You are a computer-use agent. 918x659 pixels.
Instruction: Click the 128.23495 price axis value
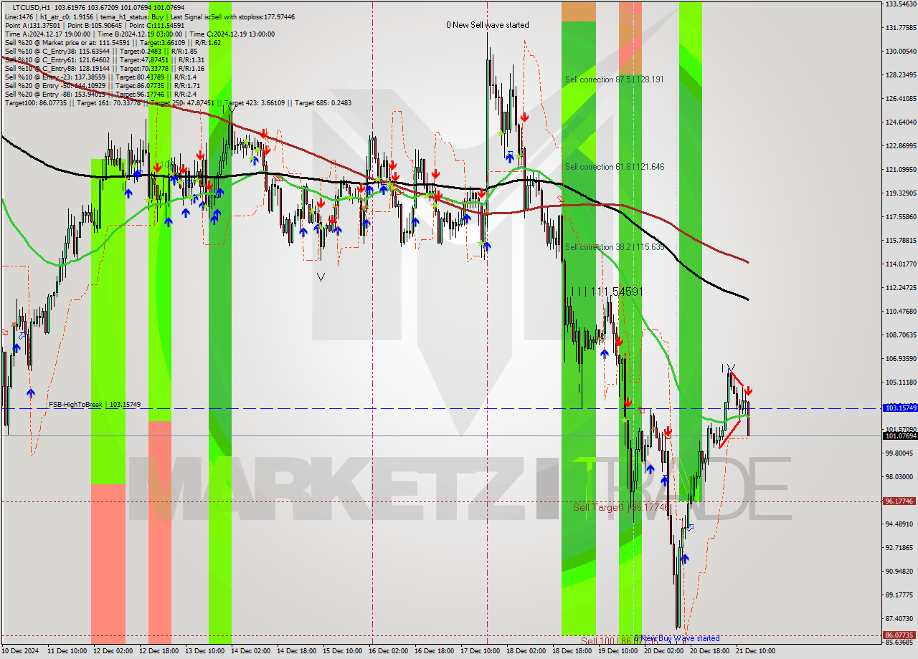point(900,75)
